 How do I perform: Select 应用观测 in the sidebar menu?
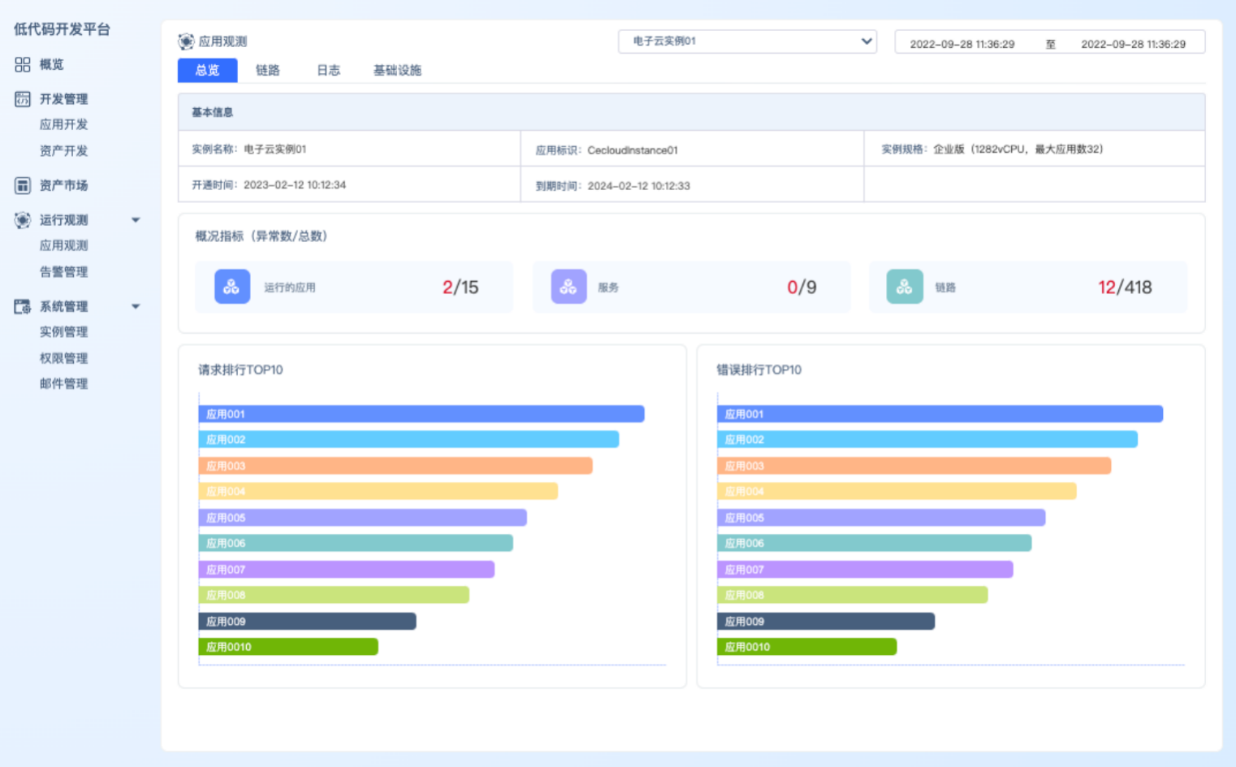(x=63, y=245)
